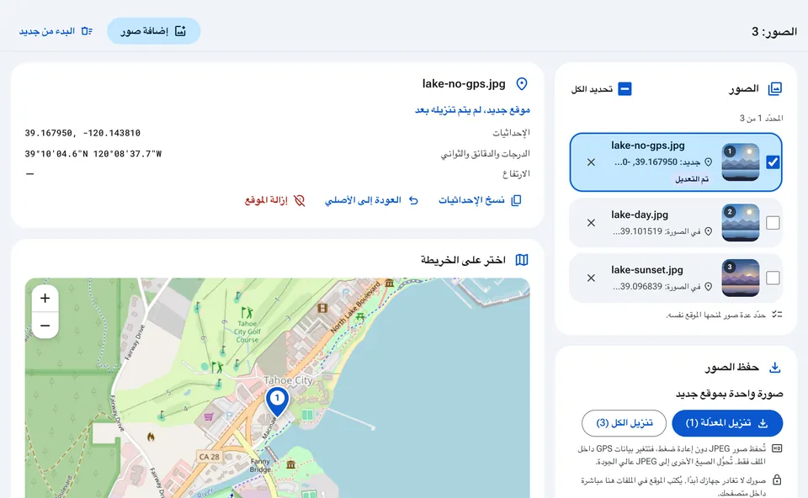808x498 pixels.
Task: Click the trash-list icon in البدء من جديد
Action: pyautogui.click(x=87, y=31)
